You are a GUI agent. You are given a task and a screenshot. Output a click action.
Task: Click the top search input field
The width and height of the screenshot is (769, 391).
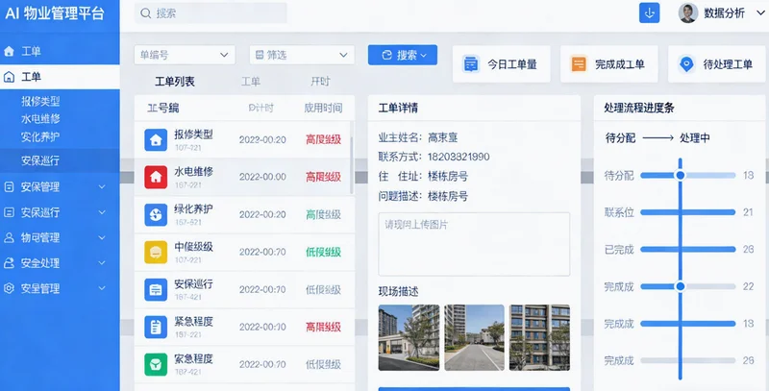[211, 13]
